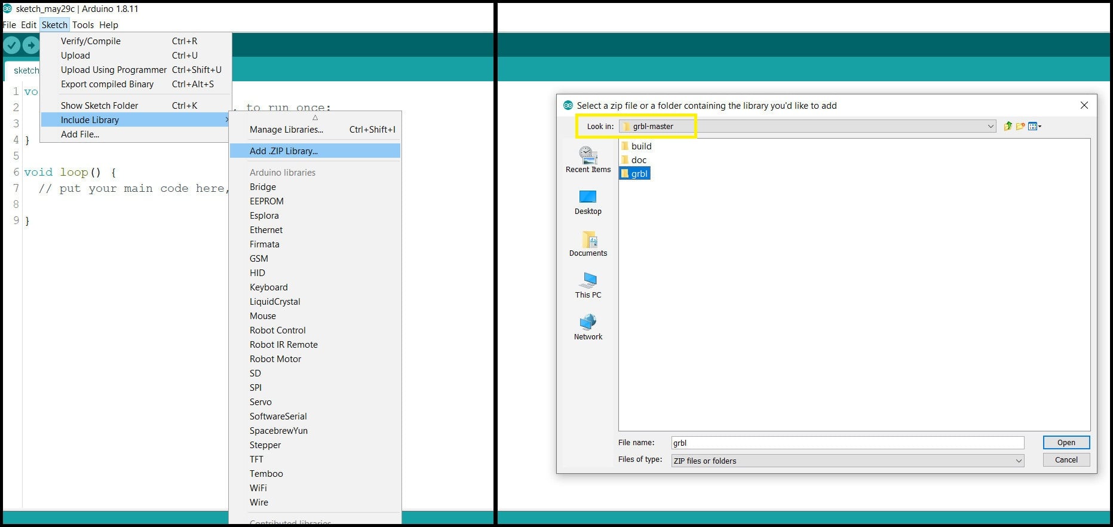Screen dimensions: 1113x527
Task: Click the sketch tab in the editor
Action: (x=22, y=71)
